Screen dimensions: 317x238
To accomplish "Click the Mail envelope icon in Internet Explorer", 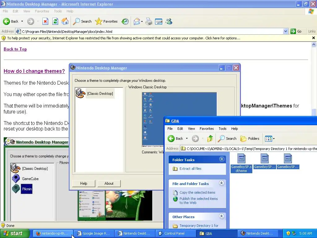I will pyautogui.click(x=137, y=21).
